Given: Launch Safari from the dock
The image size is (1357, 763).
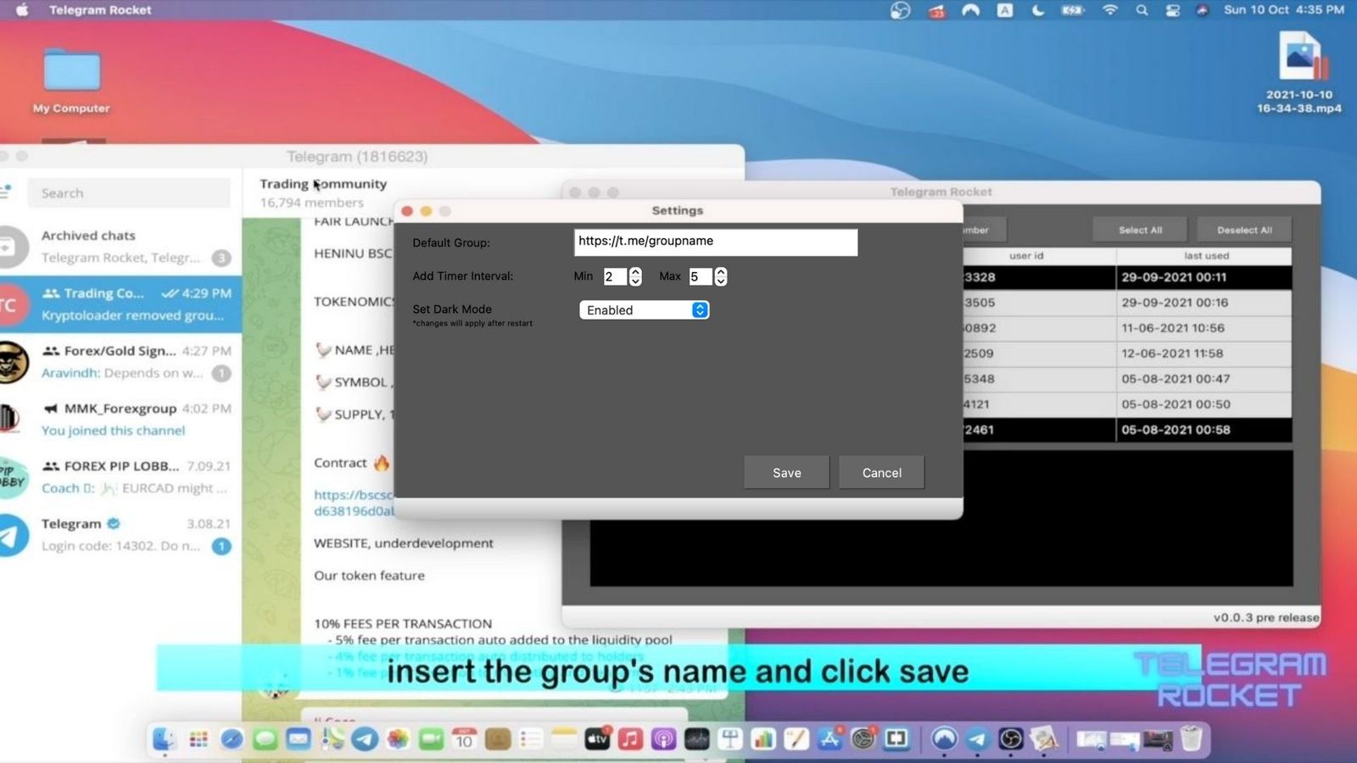Looking at the screenshot, I should coord(232,739).
